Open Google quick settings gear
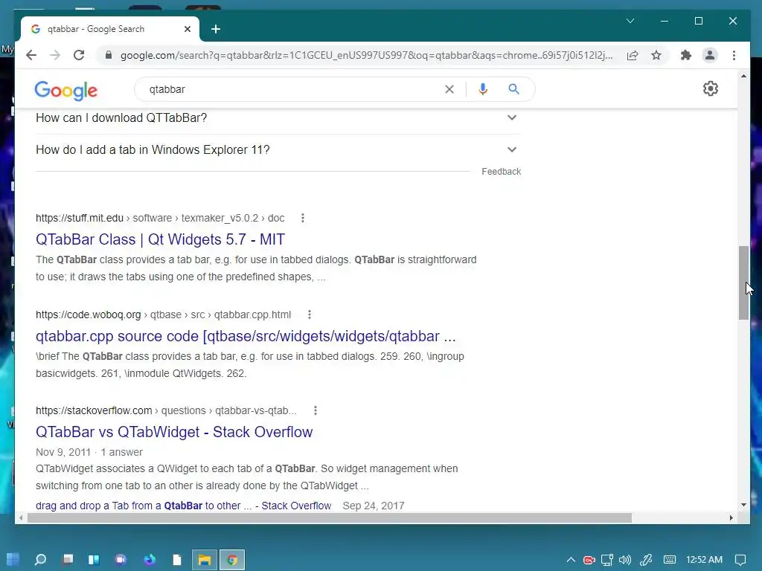This screenshot has height=571, width=762. [711, 88]
